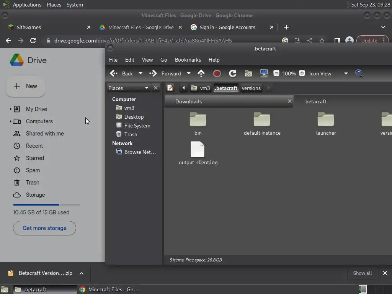Open the Edit menu

coord(129,60)
